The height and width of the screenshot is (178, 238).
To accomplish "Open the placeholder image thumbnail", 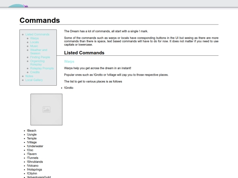I will coord(46,109).
